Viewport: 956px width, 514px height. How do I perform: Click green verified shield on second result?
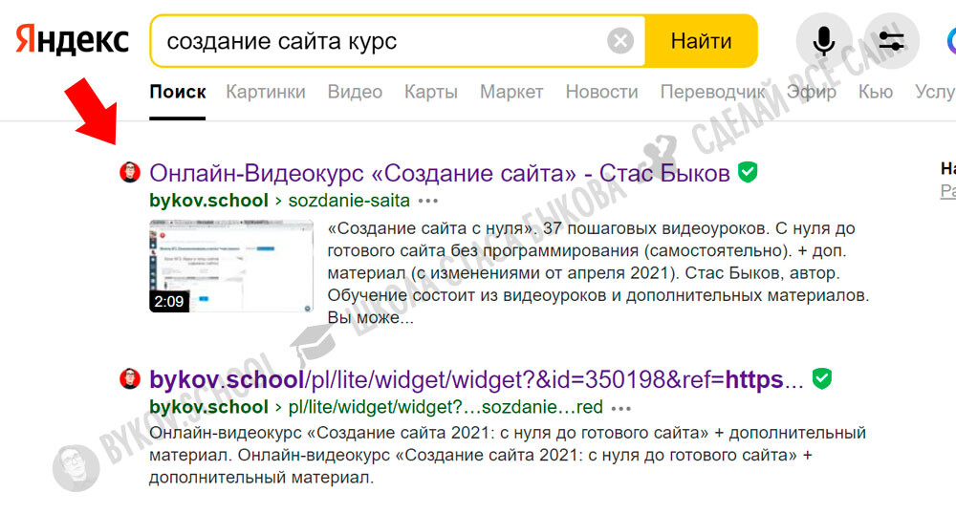point(821,379)
